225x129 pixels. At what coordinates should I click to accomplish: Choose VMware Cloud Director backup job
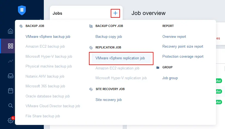pos(53,106)
